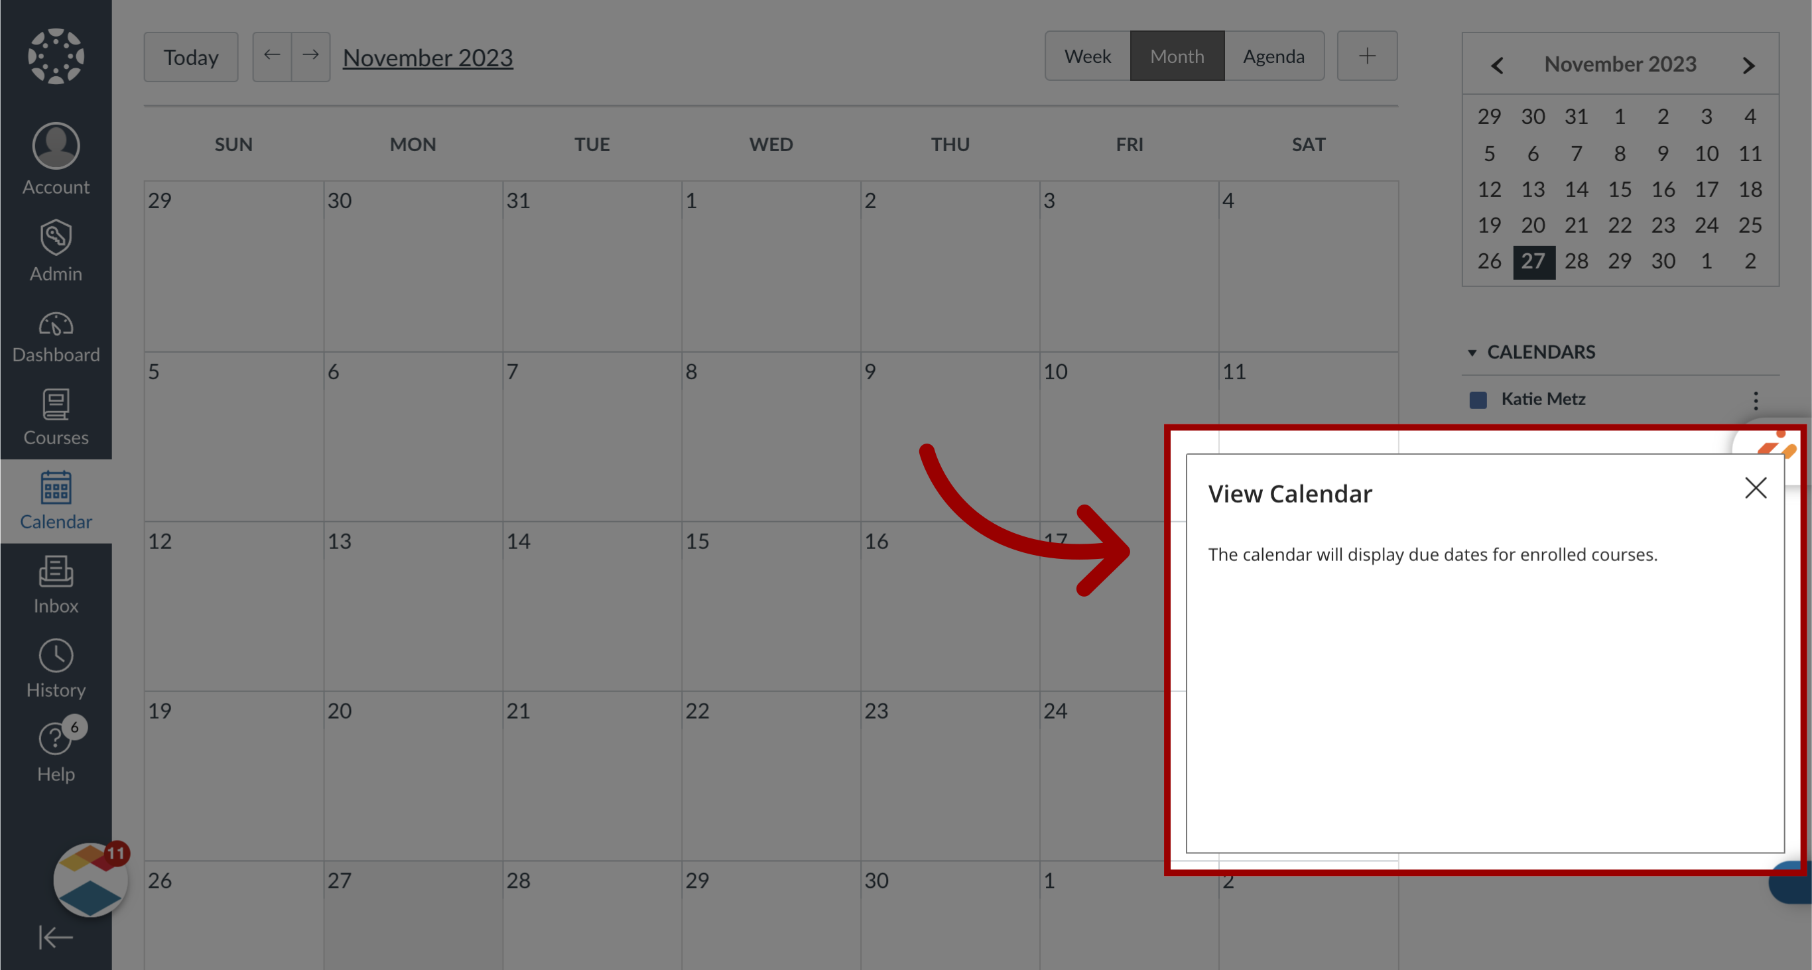The height and width of the screenshot is (970, 1812).
Task: Click the Account icon in sidebar
Action: (56, 145)
